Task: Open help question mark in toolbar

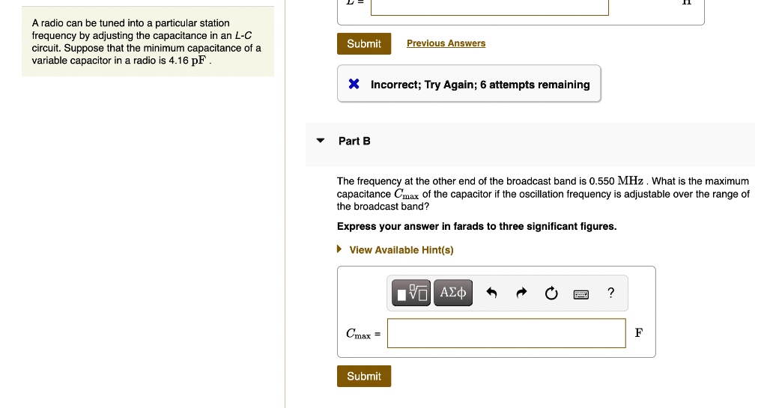Action: pos(610,293)
